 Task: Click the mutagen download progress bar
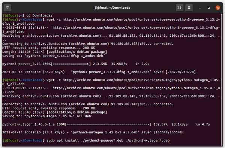(108, 124)
